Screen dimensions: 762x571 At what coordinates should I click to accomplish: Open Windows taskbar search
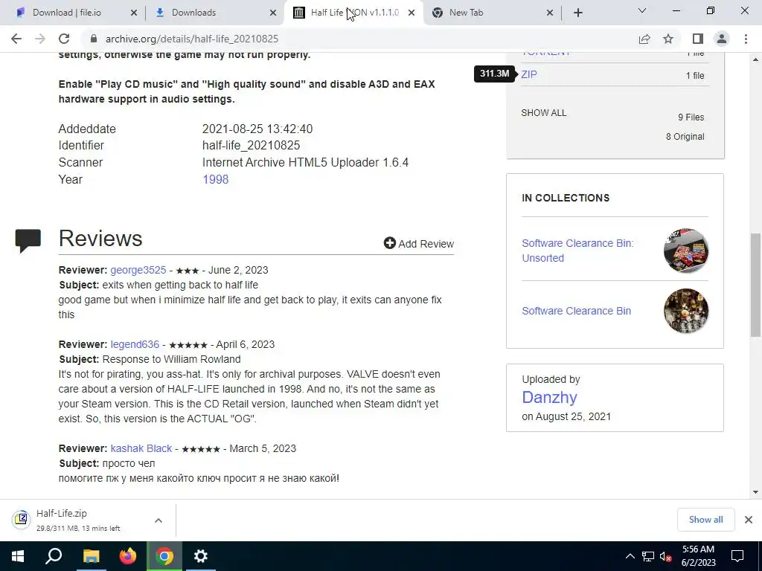tap(54, 556)
